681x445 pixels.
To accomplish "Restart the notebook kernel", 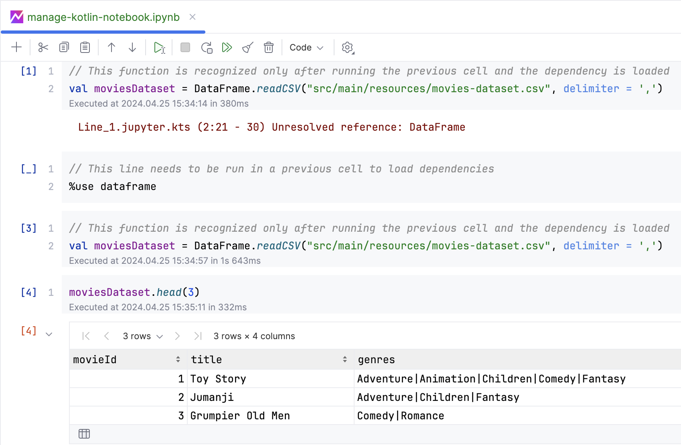I will click(206, 47).
